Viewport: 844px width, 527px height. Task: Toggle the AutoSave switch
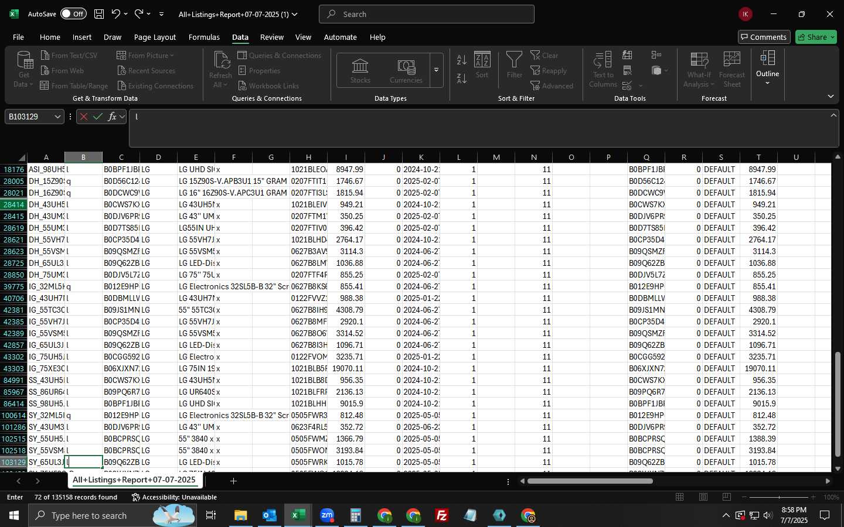(x=73, y=13)
